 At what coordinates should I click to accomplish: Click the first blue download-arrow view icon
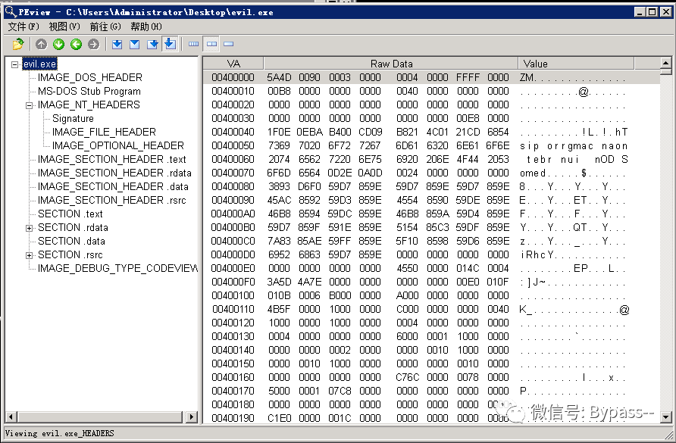click(117, 44)
